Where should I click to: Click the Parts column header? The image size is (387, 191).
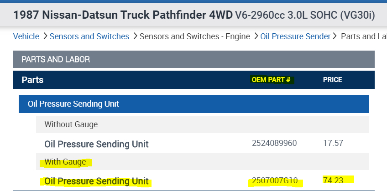(32, 80)
